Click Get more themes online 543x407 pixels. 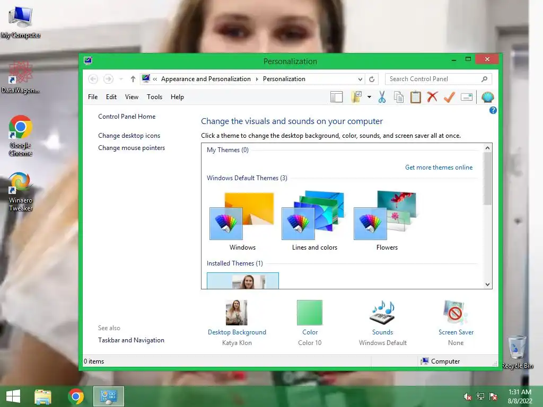tap(439, 167)
